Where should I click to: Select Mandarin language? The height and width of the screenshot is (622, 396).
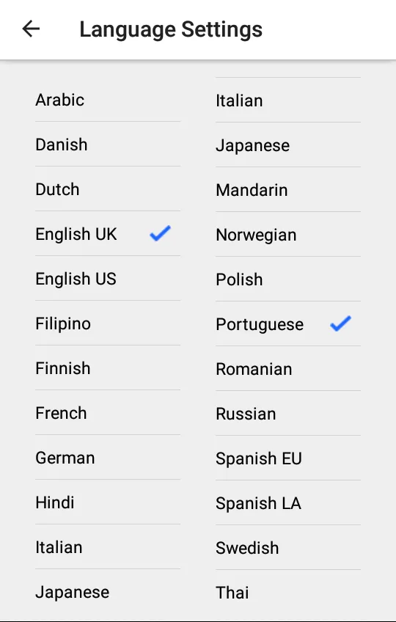point(288,190)
